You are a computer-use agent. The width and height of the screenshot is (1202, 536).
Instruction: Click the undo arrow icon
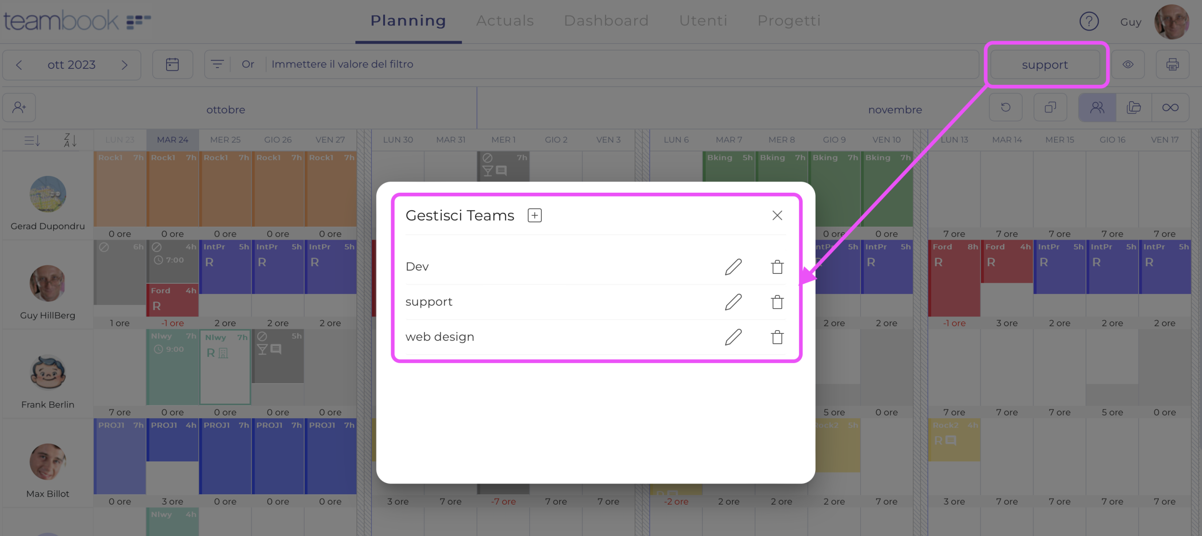tap(1005, 108)
